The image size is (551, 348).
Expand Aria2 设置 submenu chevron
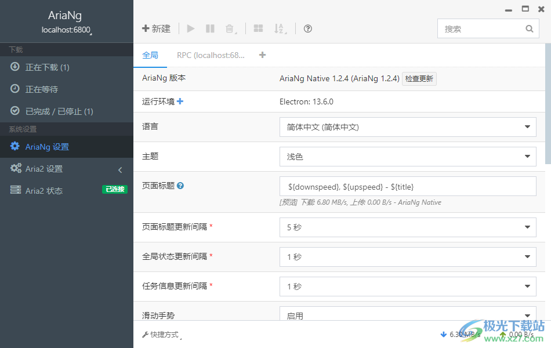click(120, 170)
